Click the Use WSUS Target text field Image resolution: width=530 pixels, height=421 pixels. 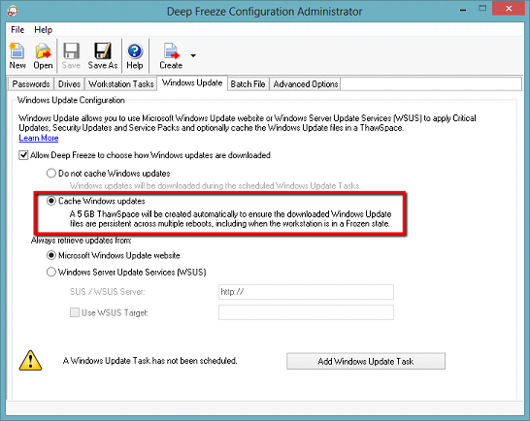[306, 312]
